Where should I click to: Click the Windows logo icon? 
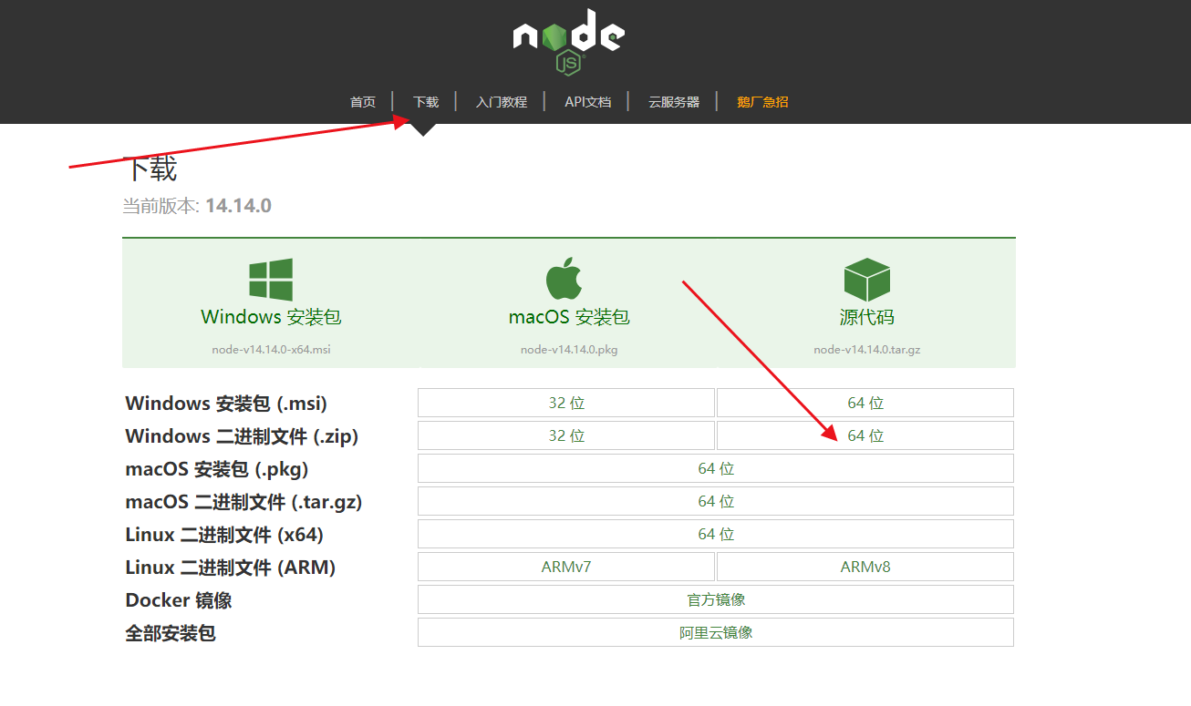coord(271,280)
